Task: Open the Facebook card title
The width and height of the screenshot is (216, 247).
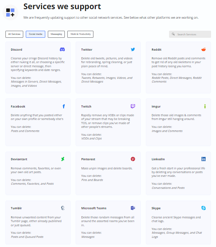Action: click(18, 107)
